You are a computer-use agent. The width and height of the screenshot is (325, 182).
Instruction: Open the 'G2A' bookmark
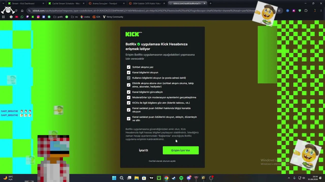click(96, 17)
